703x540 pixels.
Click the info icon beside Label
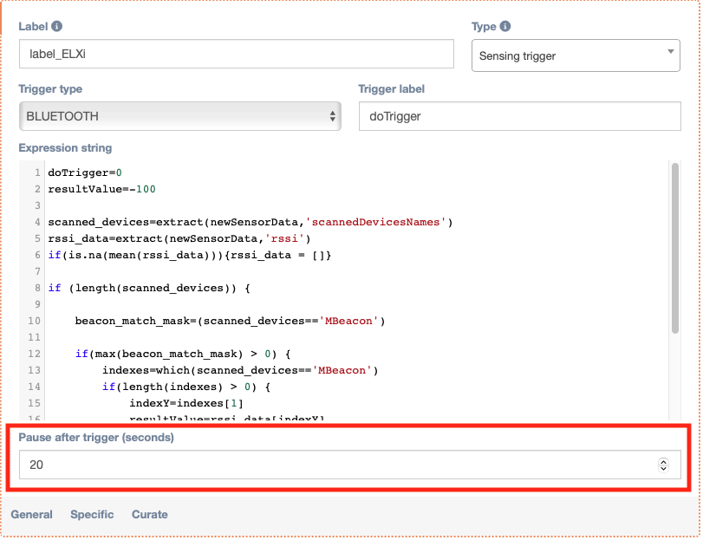point(57,27)
